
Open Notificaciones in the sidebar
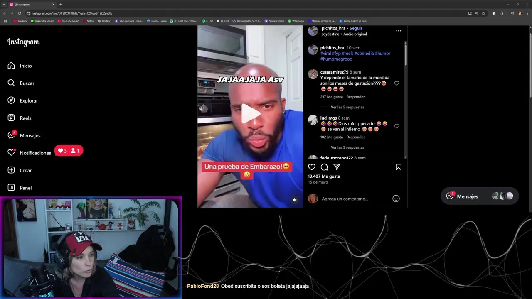coord(30,153)
